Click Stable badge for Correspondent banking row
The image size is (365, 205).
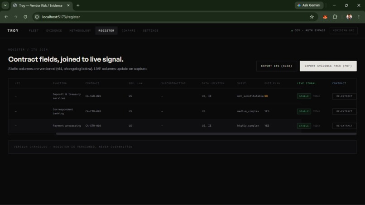[304, 111]
